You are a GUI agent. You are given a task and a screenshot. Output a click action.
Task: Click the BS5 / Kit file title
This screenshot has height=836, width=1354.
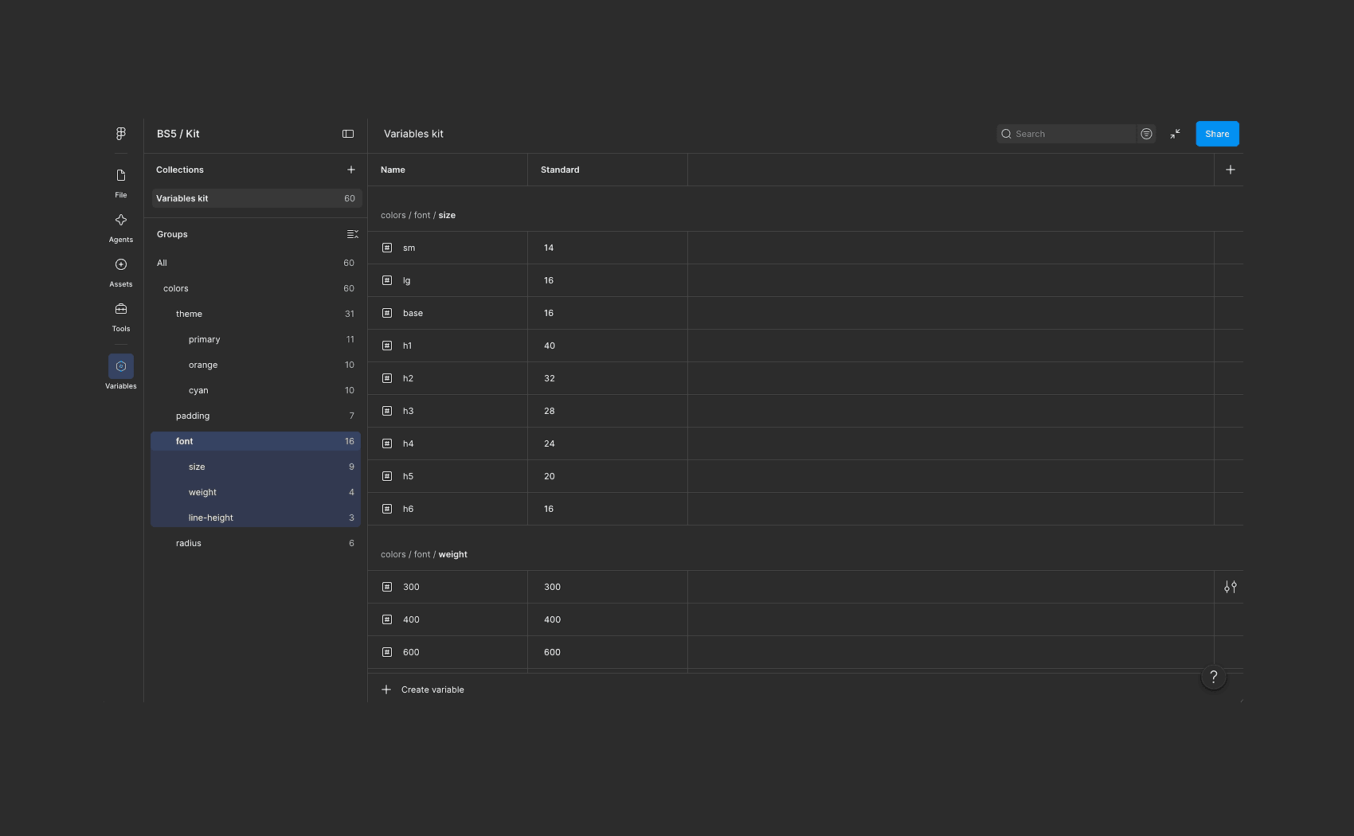[178, 134]
